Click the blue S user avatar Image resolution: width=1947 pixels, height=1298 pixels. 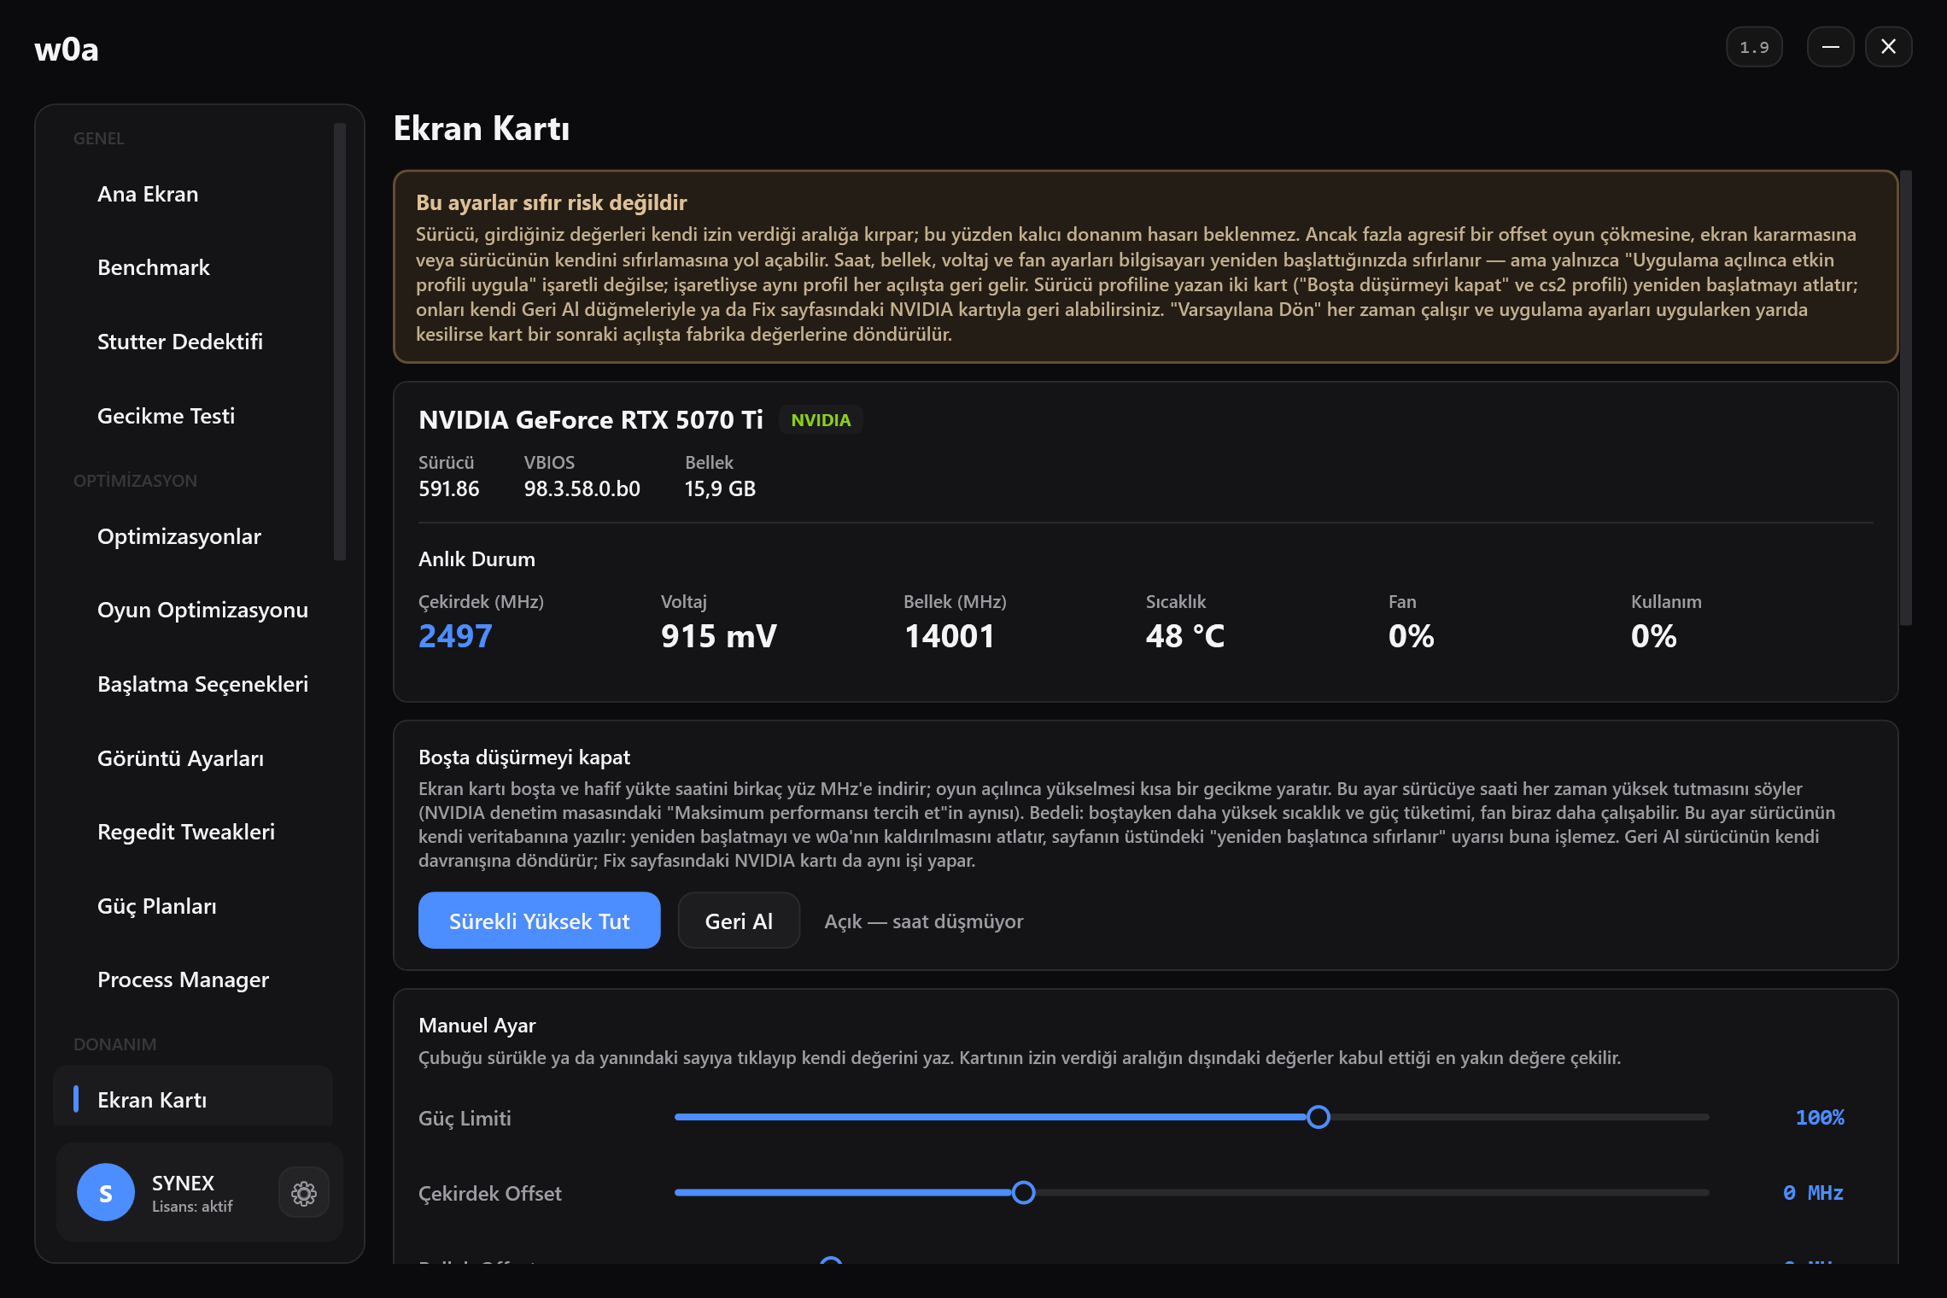(106, 1192)
